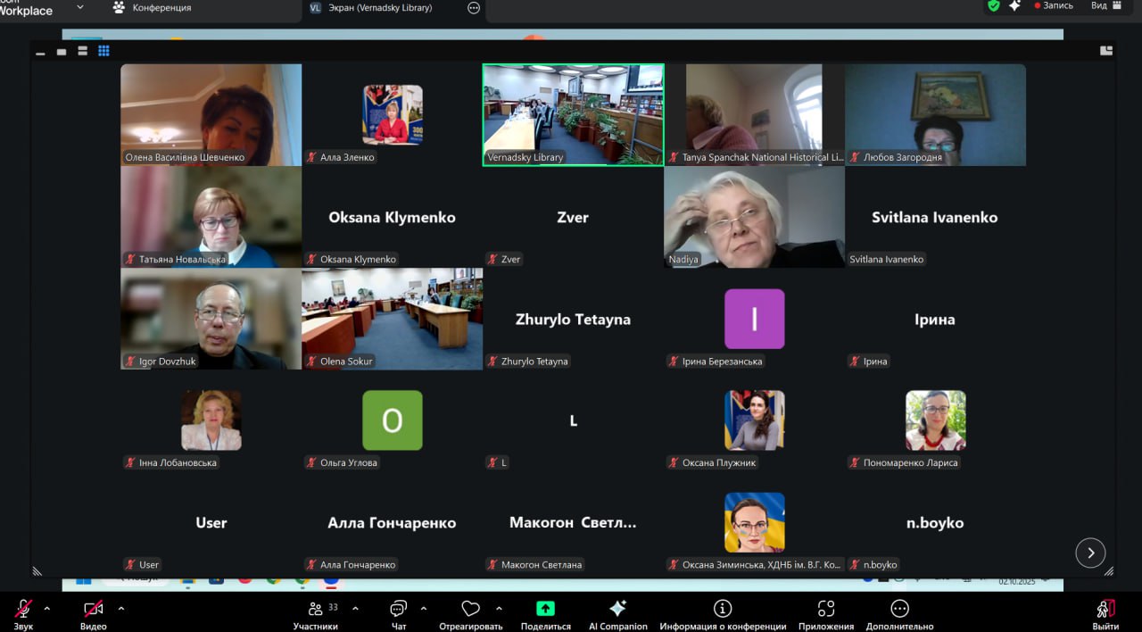Image resolution: width=1142 pixels, height=632 pixels.
Task: Open the Участники participants panel
Action: click(x=316, y=611)
